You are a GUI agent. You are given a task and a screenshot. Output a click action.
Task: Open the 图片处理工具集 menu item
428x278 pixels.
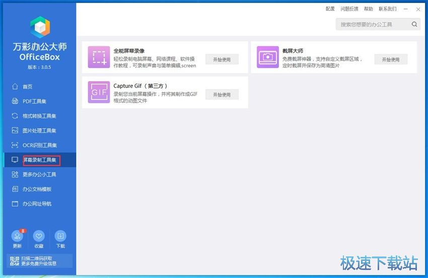(40, 130)
